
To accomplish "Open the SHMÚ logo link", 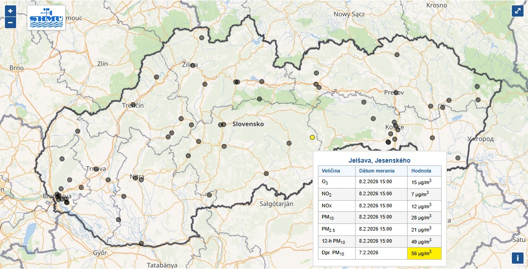I will [46, 17].
